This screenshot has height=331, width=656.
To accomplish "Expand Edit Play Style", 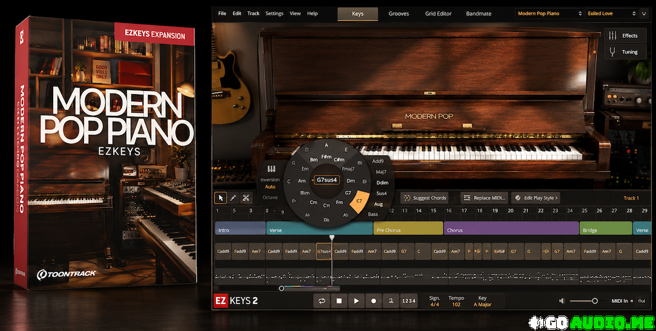I will pos(536,198).
